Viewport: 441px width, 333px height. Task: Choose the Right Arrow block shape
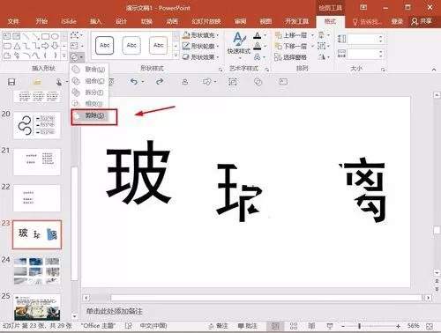45,46
